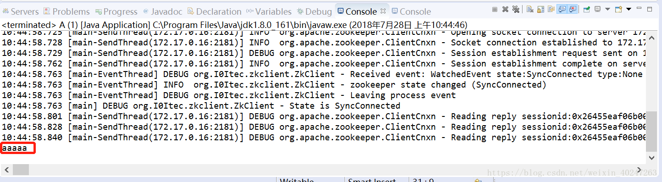
Task: Click 'Socket connection established' log line
Action: [x=323, y=43]
